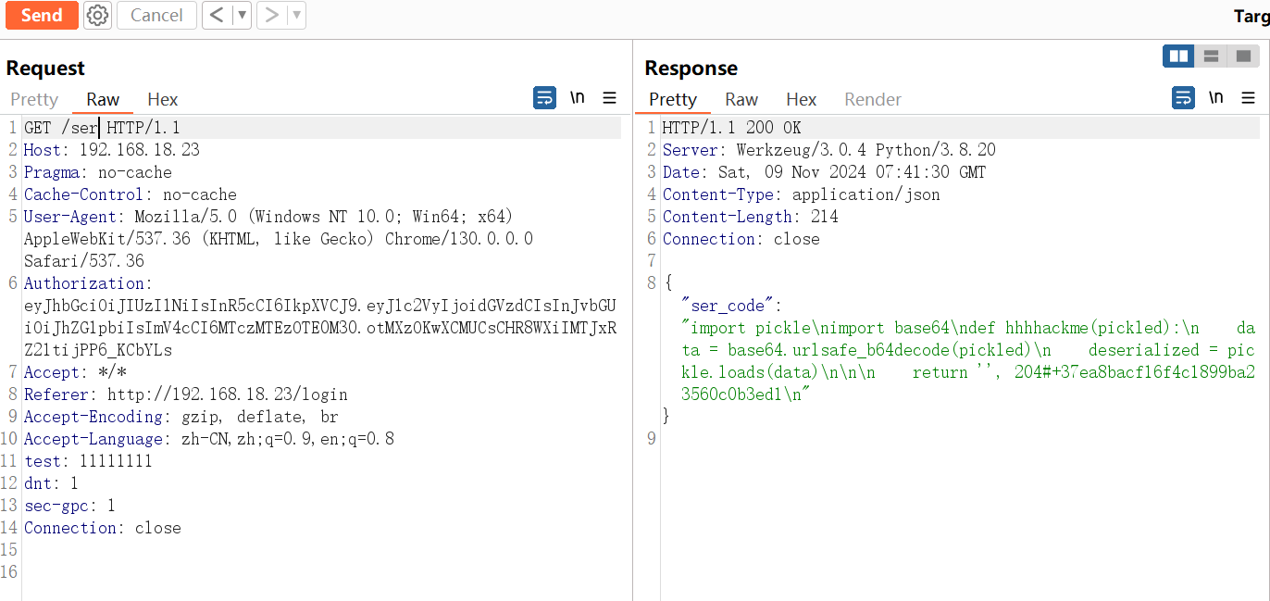Go back to the previous request in history

(x=216, y=15)
